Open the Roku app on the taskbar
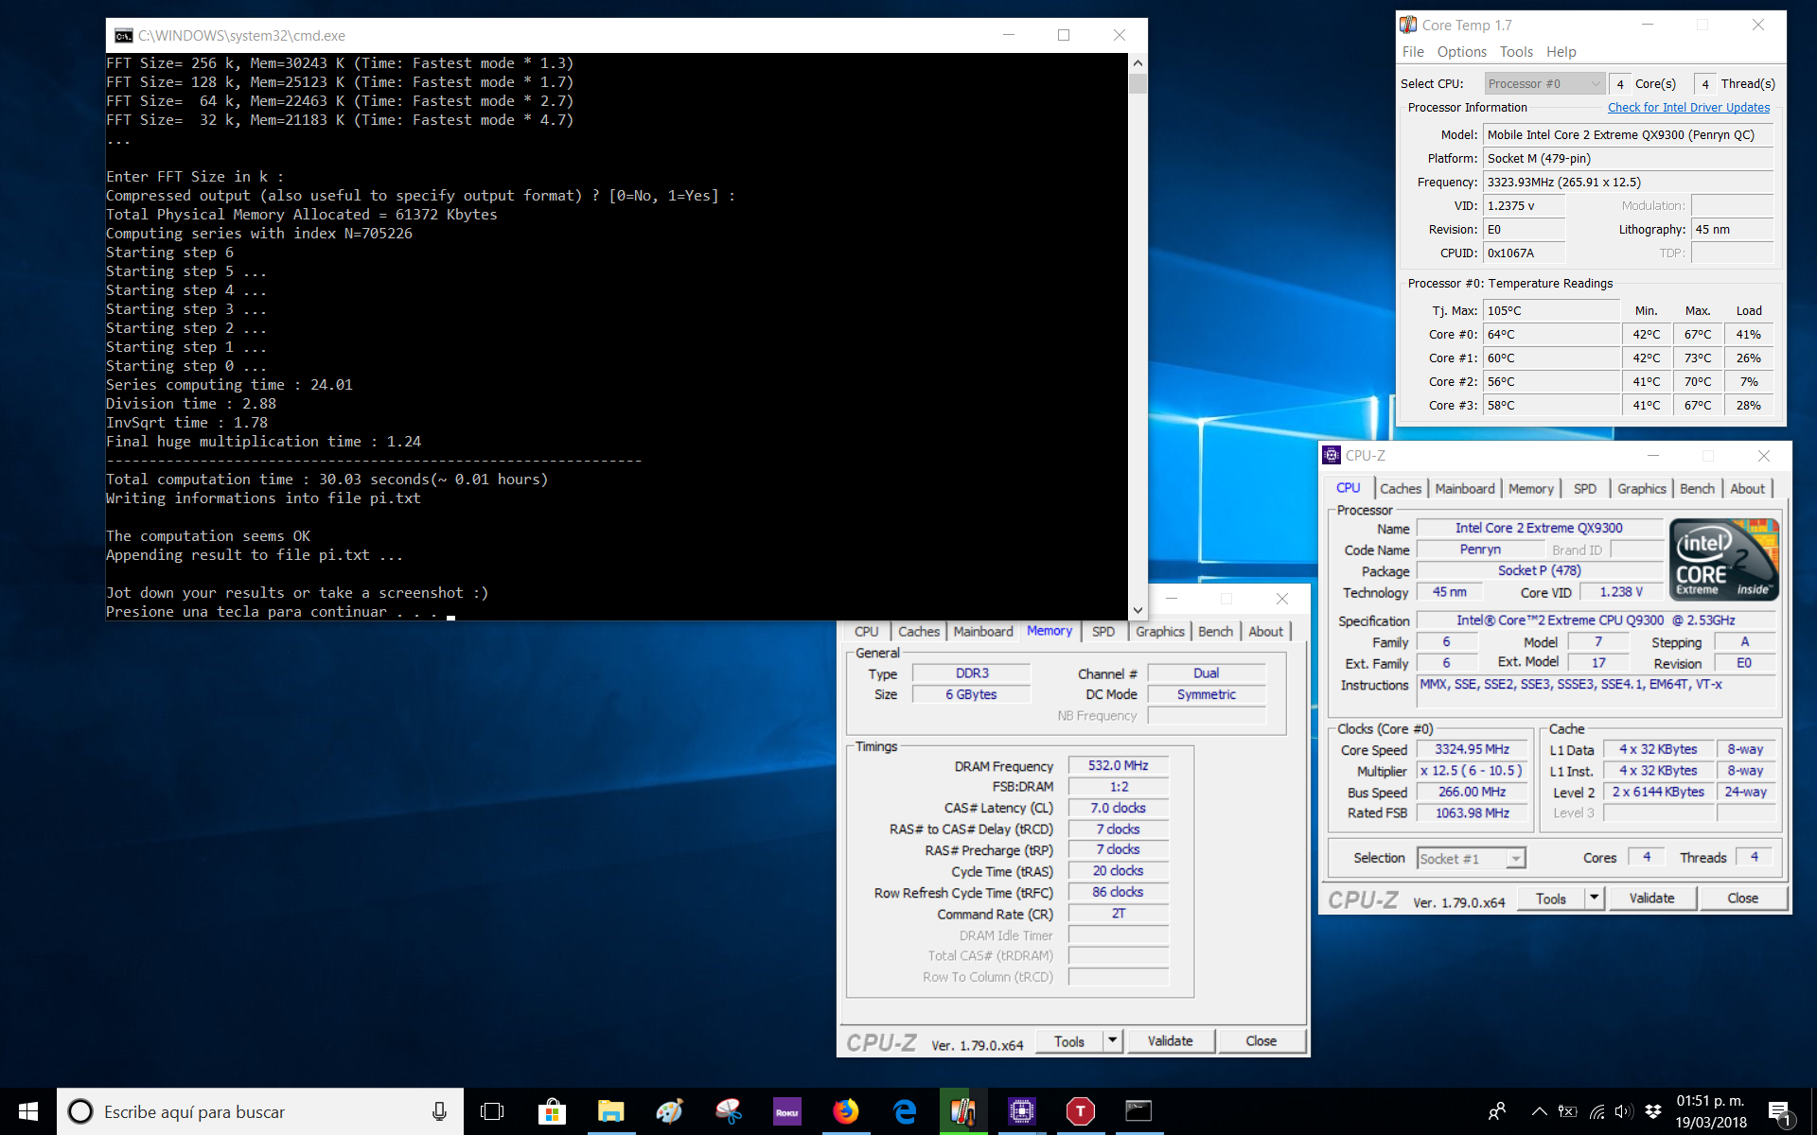 (787, 1111)
